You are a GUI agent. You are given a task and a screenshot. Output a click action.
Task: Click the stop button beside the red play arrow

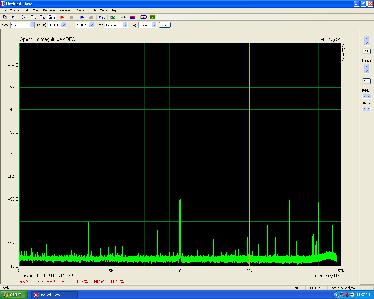(x=71, y=17)
